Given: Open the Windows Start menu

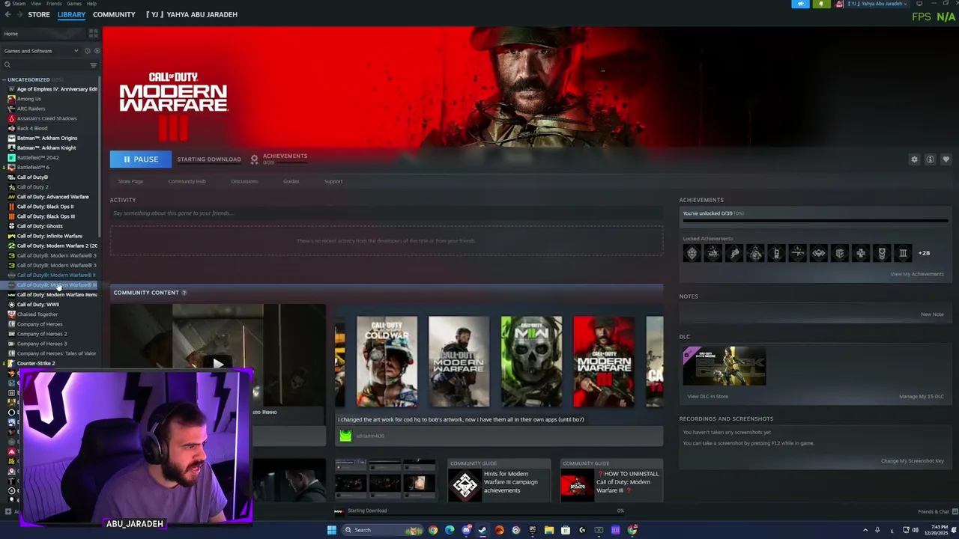Looking at the screenshot, I should (x=331, y=530).
